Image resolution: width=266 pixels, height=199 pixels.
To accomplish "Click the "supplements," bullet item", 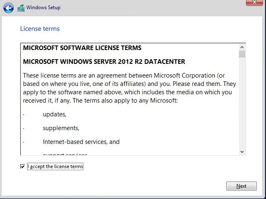I will coord(61,128).
